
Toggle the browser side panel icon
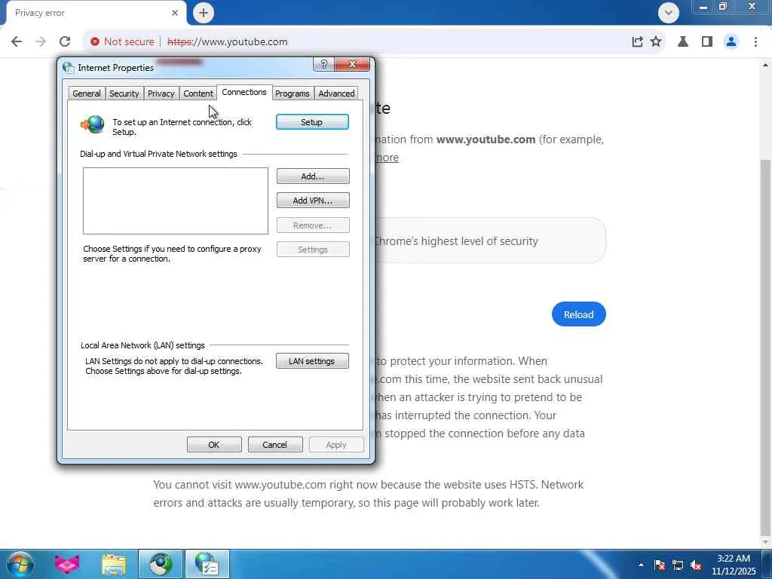click(707, 42)
